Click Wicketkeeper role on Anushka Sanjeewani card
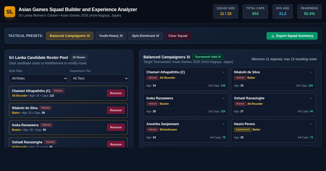The height and width of the screenshot is (171, 326). point(168,130)
